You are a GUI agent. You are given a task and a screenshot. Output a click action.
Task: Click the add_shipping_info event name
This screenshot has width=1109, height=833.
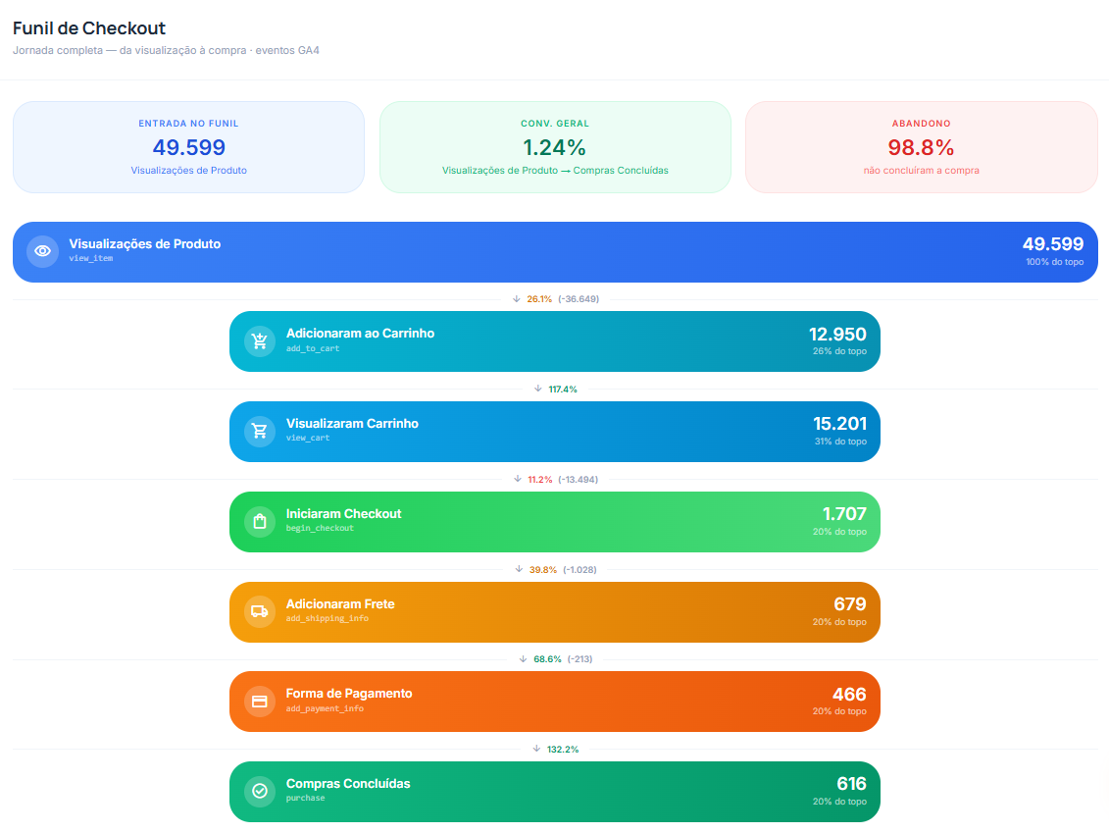pyautogui.click(x=328, y=618)
